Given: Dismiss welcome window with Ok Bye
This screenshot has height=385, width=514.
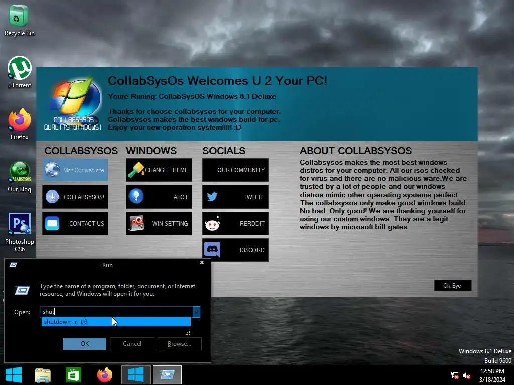Looking at the screenshot, I should [x=453, y=285].
